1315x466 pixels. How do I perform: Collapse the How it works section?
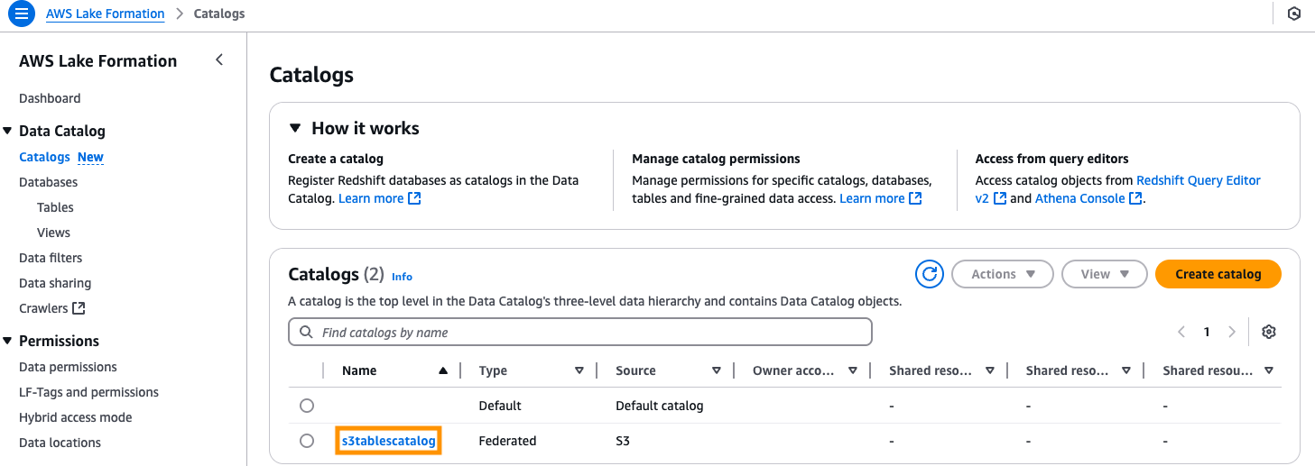(294, 128)
